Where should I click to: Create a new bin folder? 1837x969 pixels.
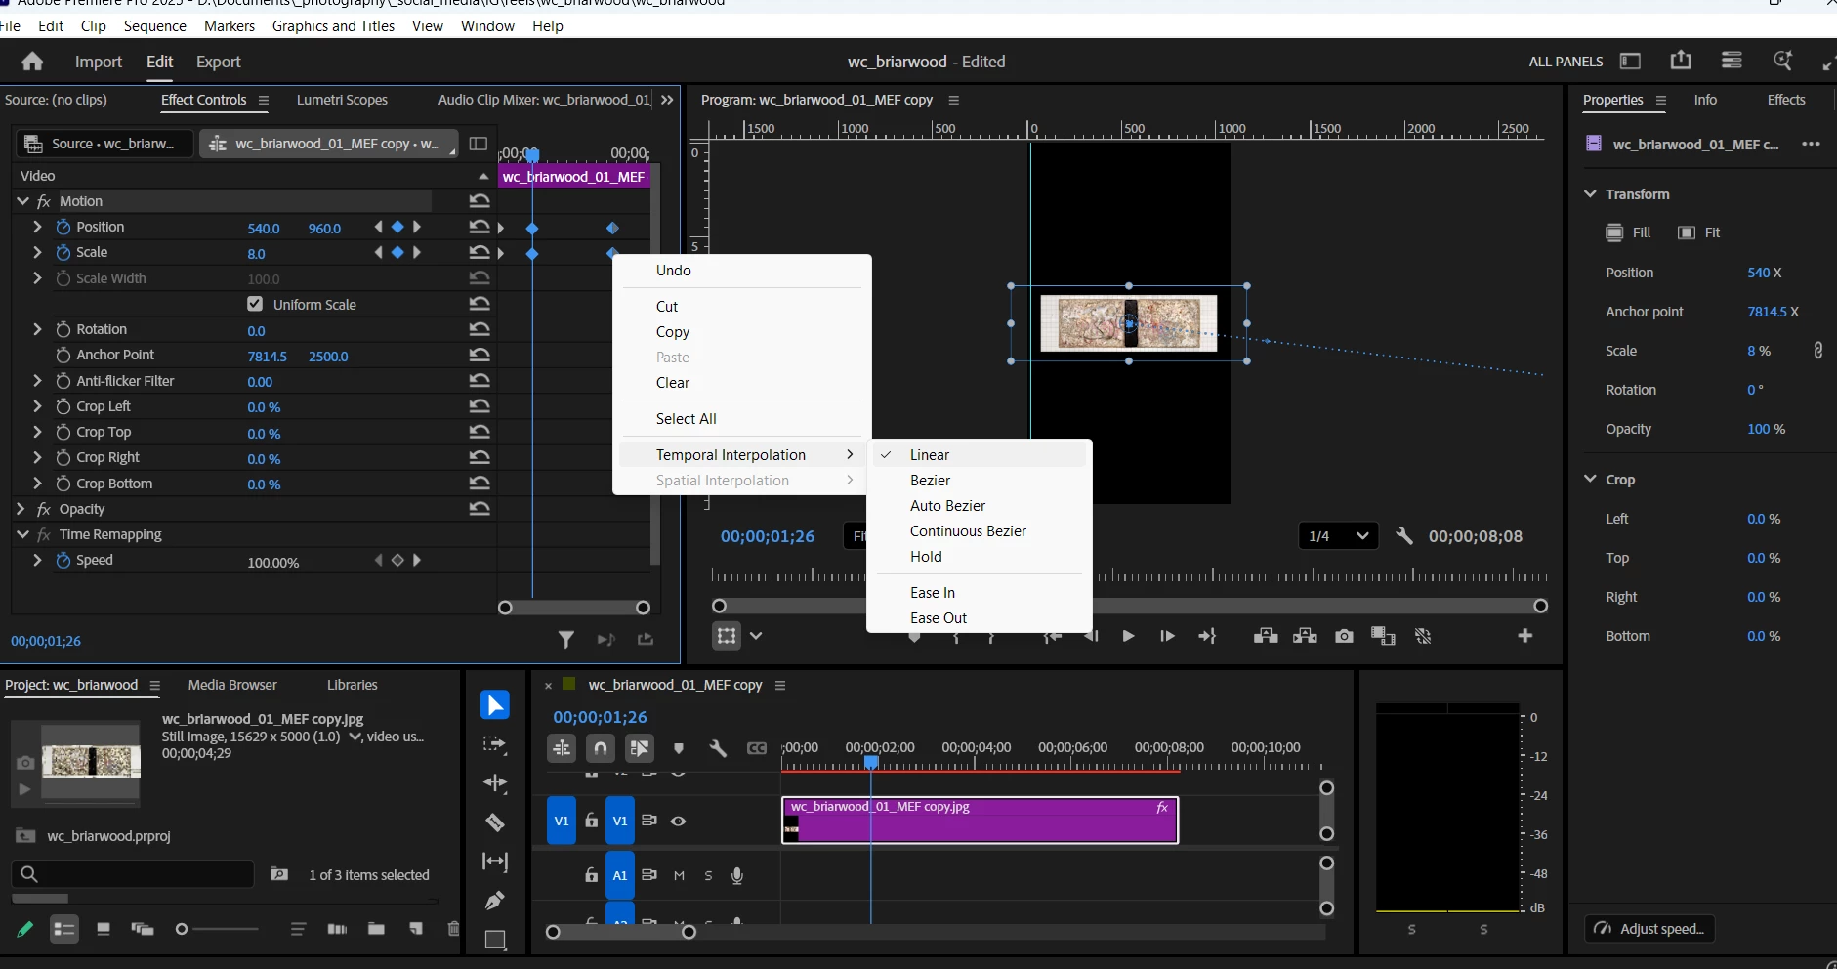tap(376, 929)
